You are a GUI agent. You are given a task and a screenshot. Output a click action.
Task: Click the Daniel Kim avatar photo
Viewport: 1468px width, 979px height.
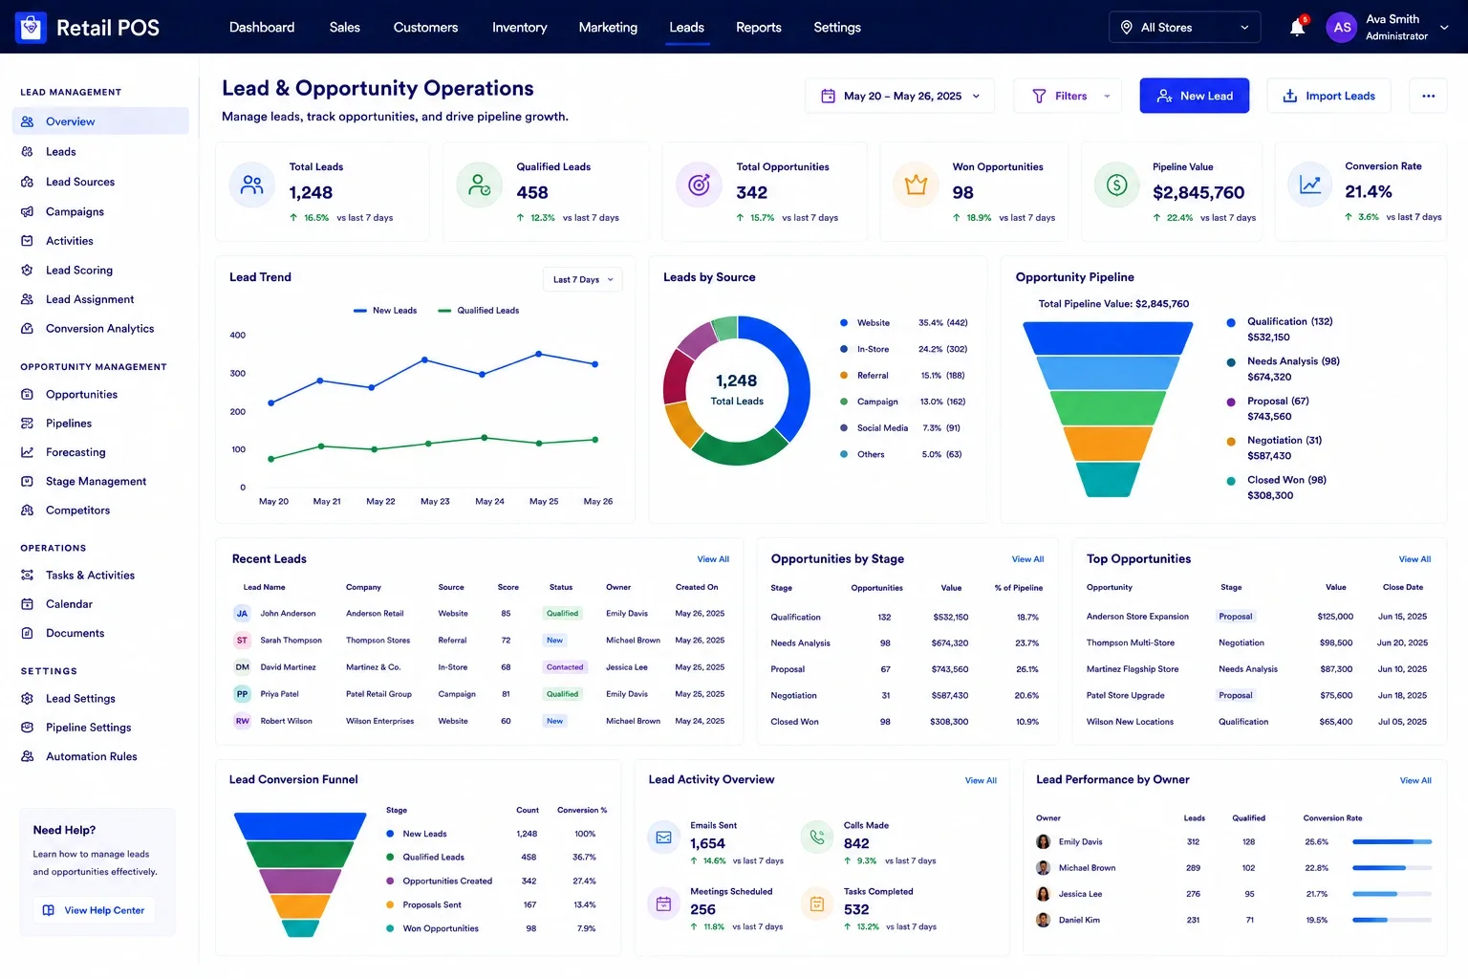pyautogui.click(x=1044, y=921)
